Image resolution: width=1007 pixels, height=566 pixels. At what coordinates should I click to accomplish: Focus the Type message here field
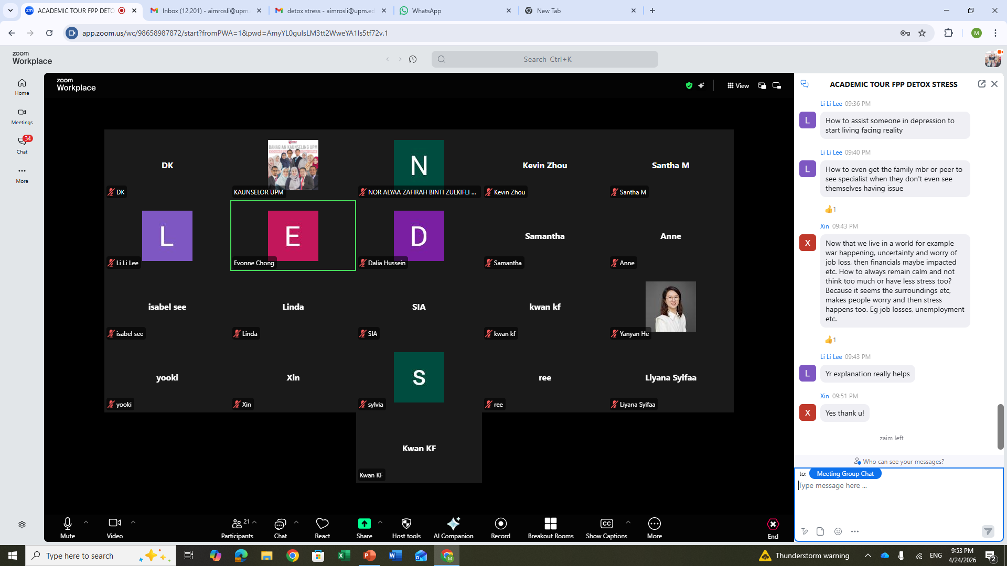(x=899, y=498)
